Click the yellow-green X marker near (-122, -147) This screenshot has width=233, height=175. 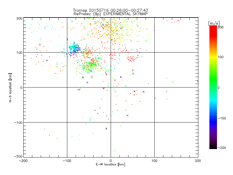coord(57,139)
